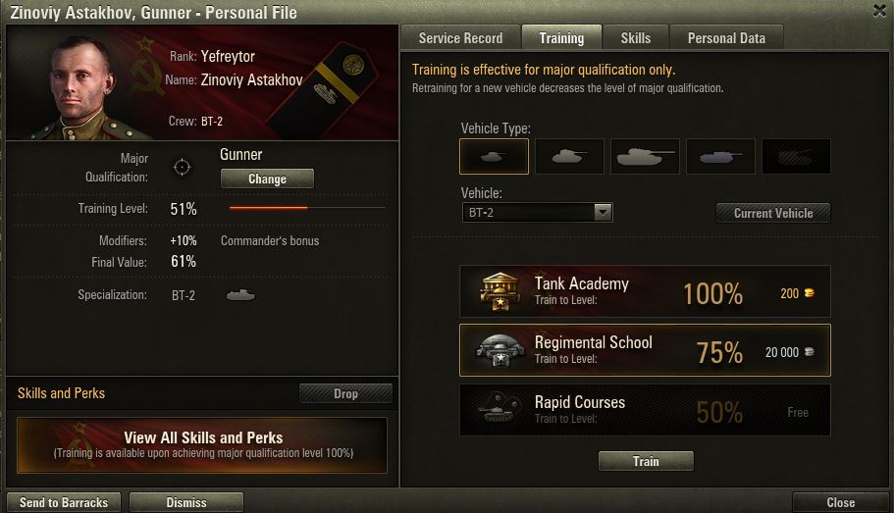
Task: Choose Rapid Courses 50% free training
Action: tap(645, 410)
